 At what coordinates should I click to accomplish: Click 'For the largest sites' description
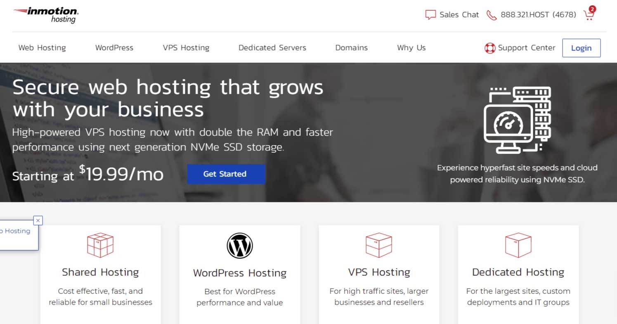518,297
